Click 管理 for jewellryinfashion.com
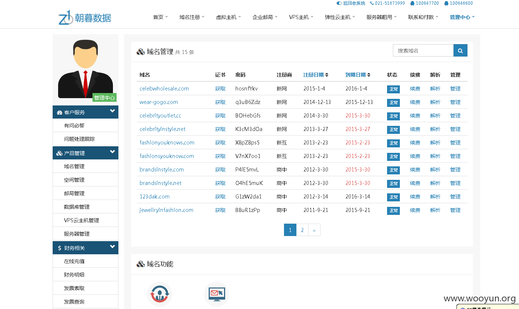This screenshot has height=309, width=519. [455, 210]
